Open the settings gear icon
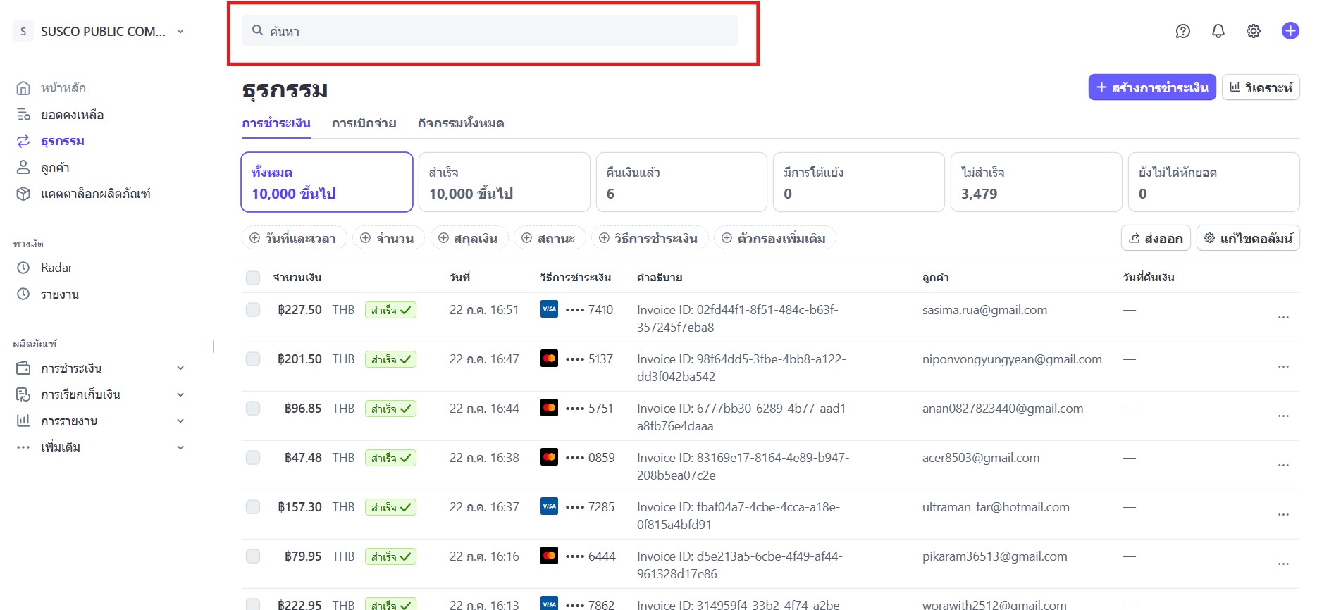The width and height of the screenshot is (1329, 610). click(x=1253, y=31)
